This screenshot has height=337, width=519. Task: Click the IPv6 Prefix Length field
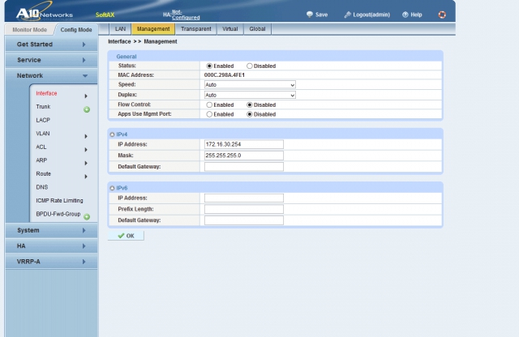pyautogui.click(x=244, y=209)
